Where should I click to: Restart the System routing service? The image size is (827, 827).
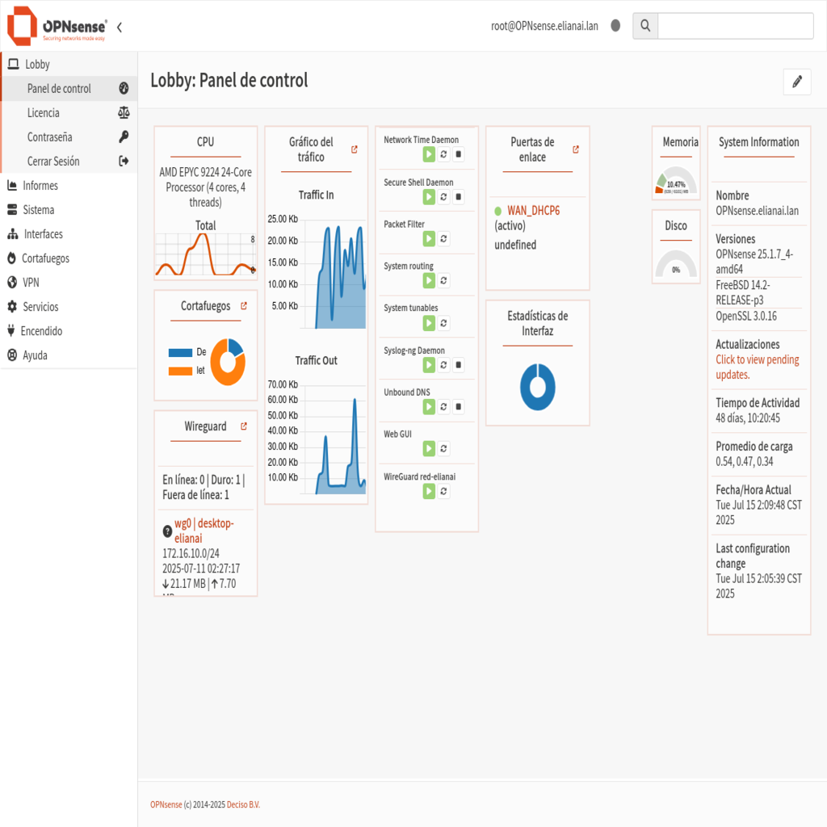point(443,280)
